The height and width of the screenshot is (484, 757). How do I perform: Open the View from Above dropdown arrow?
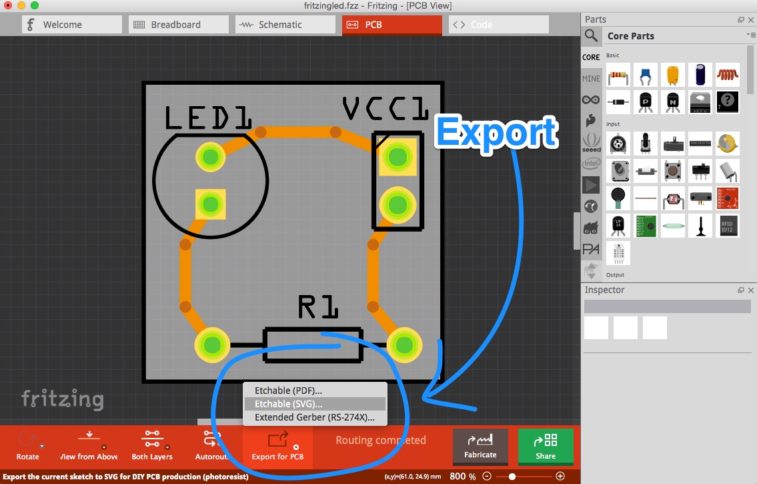coord(104,447)
